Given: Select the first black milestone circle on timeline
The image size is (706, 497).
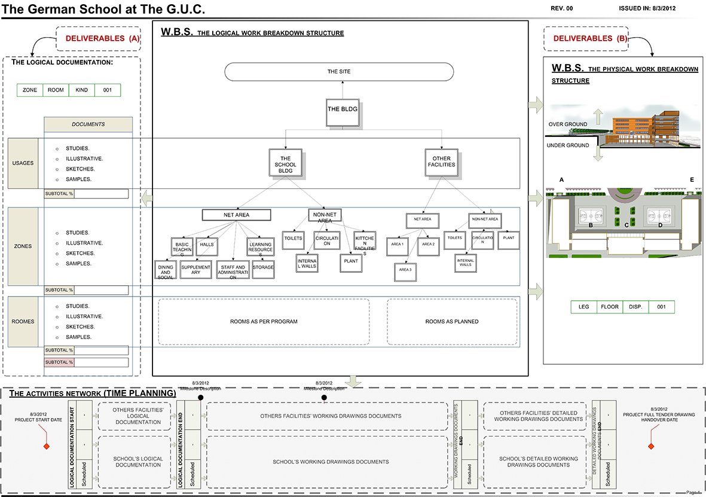Looking at the screenshot, I should click(x=201, y=397).
